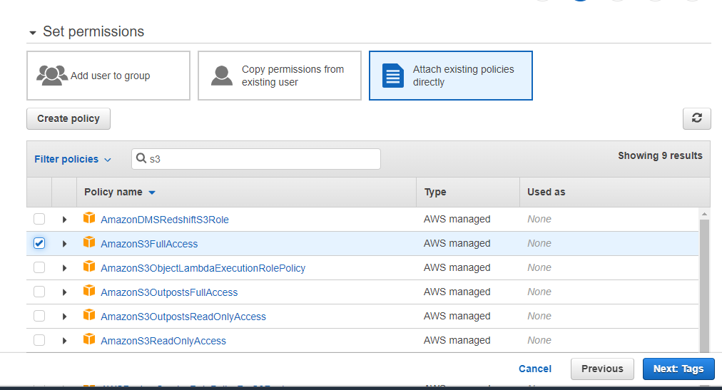Select Copy permissions from existing user
The image size is (722, 390).
click(x=280, y=76)
